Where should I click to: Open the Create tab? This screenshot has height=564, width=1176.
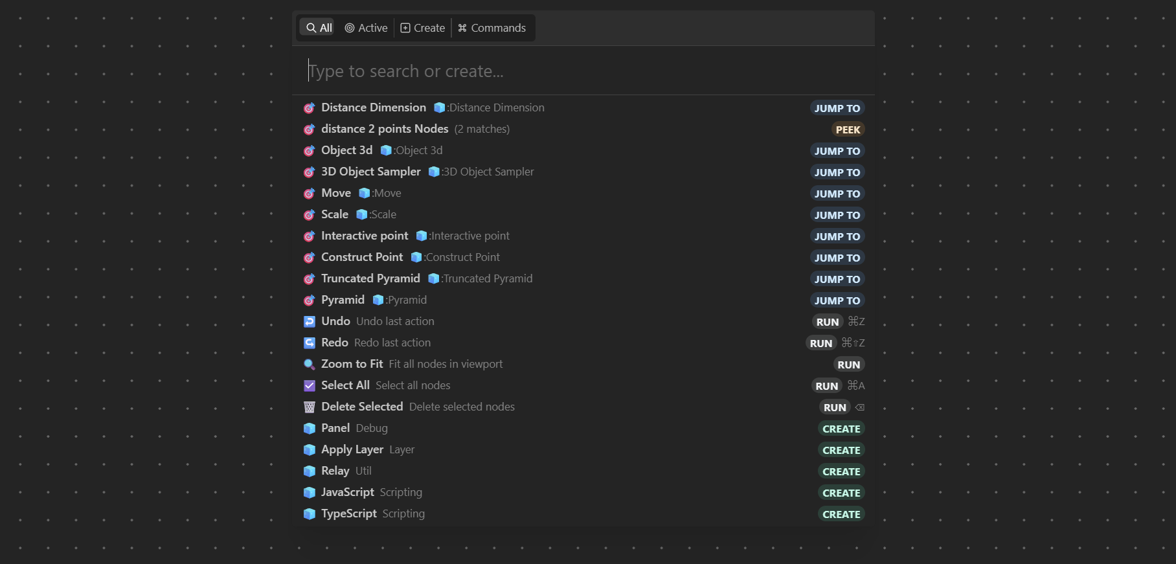tap(423, 28)
